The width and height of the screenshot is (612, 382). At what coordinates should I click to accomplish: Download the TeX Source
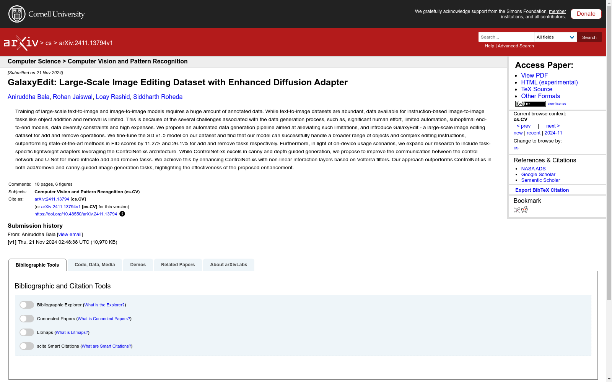[537, 89]
